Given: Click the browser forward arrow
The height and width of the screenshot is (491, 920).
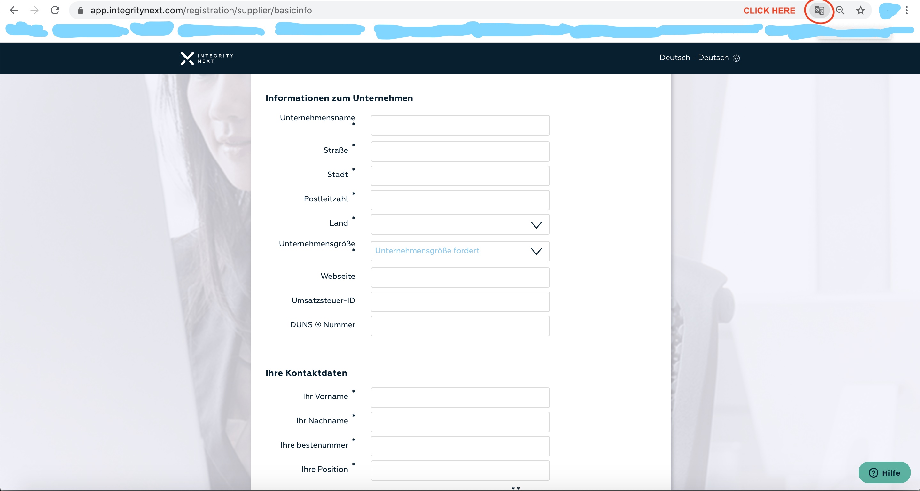Looking at the screenshot, I should coord(35,10).
